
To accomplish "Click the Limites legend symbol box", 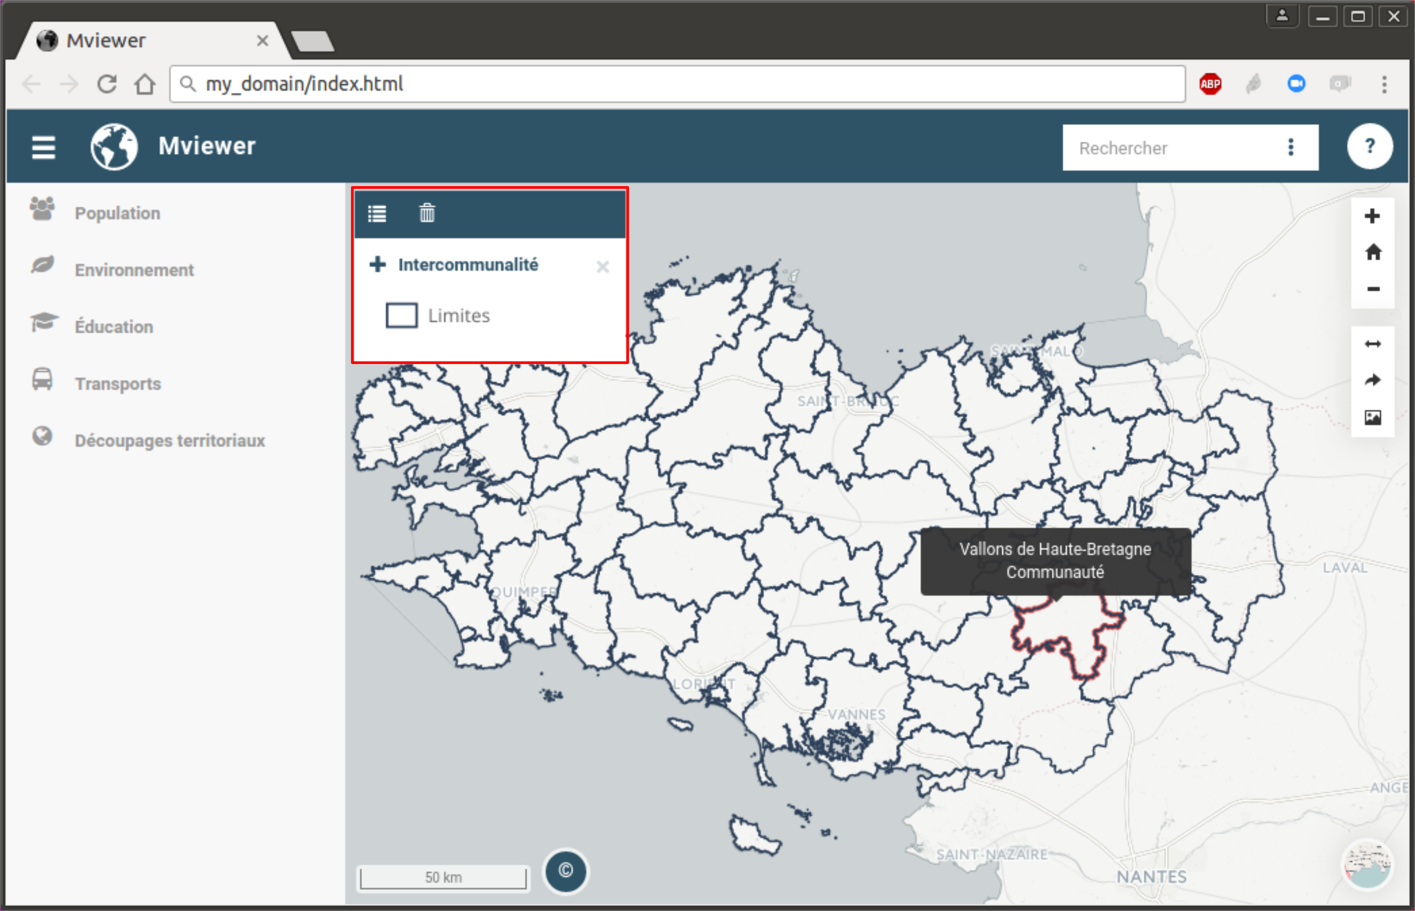I will coord(401,315).
